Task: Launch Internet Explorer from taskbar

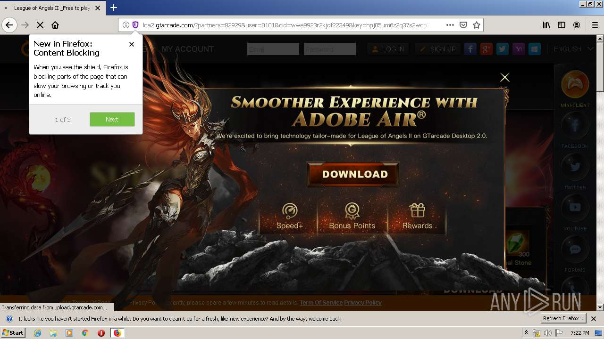Action: pos(38,333)
